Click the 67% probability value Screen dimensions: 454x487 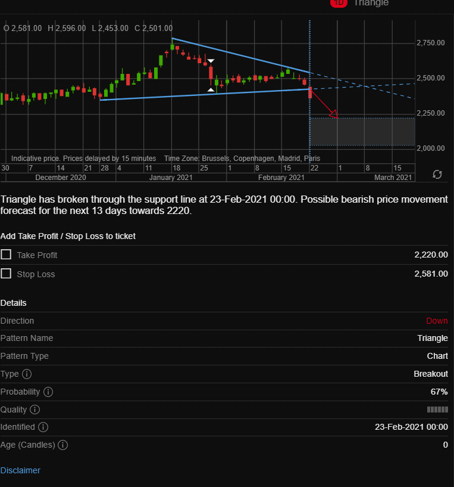coord(439,392)
